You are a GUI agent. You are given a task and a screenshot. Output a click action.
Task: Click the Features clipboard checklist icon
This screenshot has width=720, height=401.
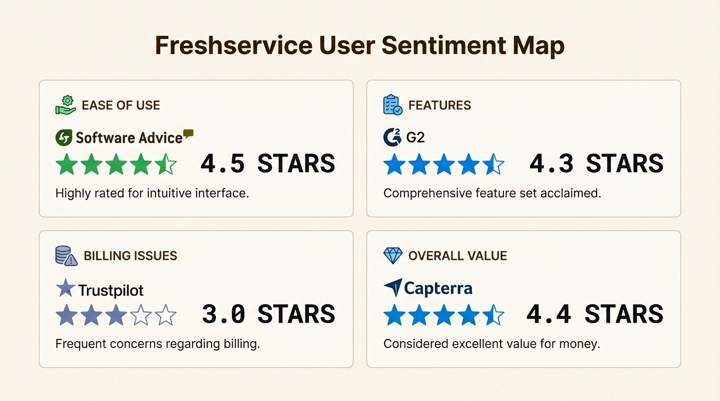coord(392,105)
